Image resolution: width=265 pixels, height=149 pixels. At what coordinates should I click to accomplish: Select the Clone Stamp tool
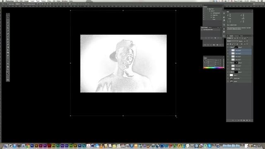pyautogui.click(x=8, y=39)
